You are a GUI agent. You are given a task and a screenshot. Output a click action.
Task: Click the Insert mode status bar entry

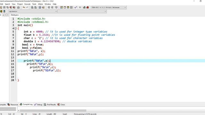click(65, 114)
